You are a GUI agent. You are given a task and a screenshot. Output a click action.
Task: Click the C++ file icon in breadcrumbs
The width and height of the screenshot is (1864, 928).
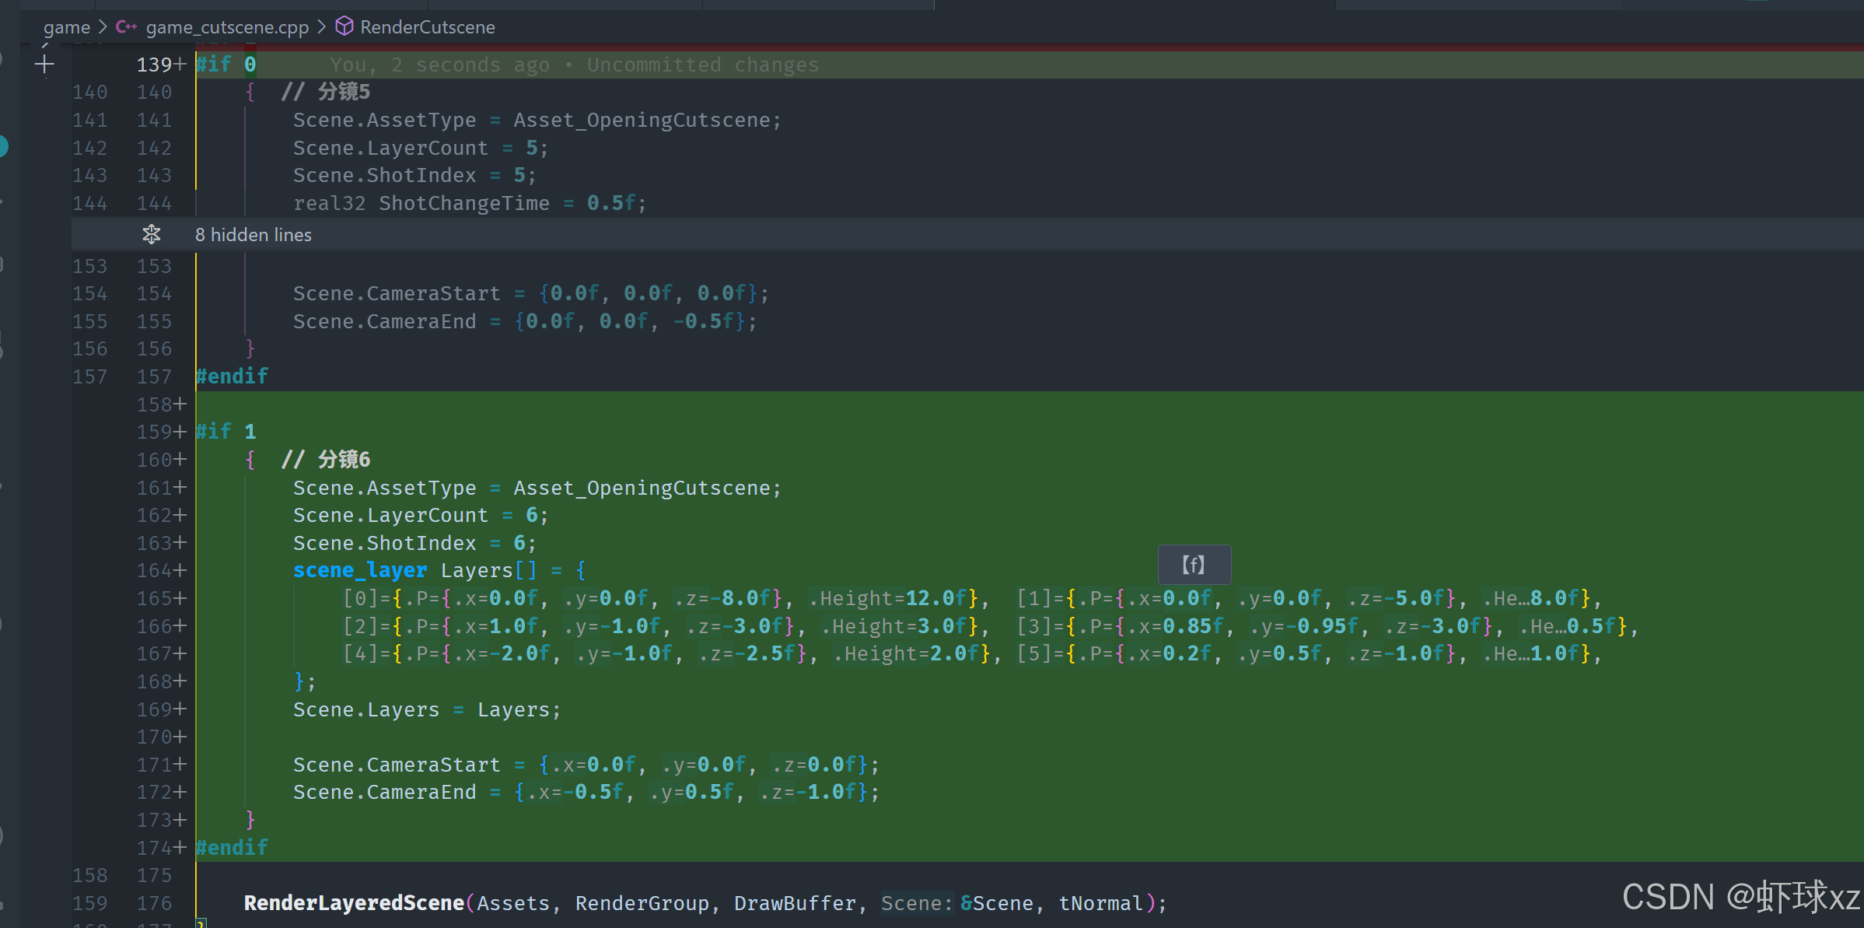coord(126,27)
